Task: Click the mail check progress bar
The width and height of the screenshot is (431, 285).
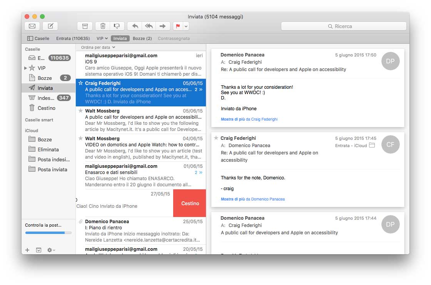Action: click(x=48, y=233)
